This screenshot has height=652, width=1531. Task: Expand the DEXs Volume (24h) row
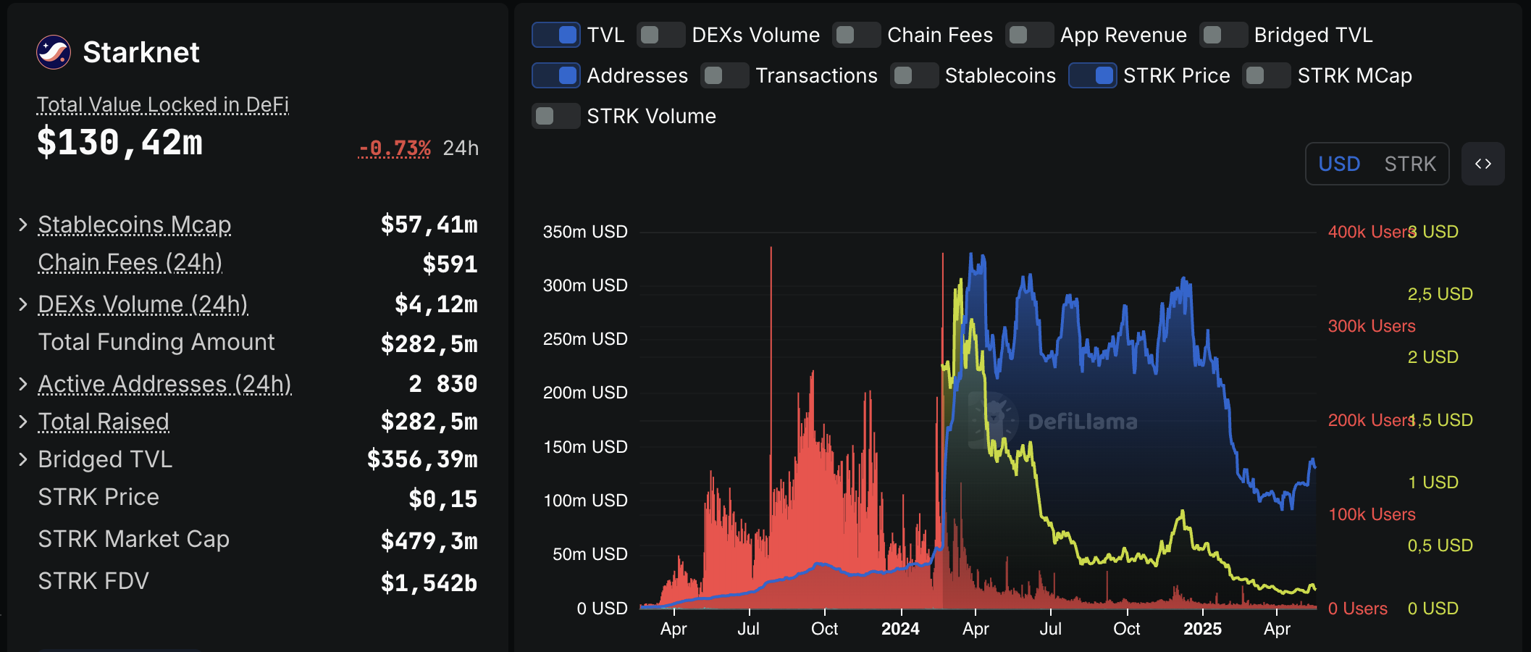click(23, 304)
